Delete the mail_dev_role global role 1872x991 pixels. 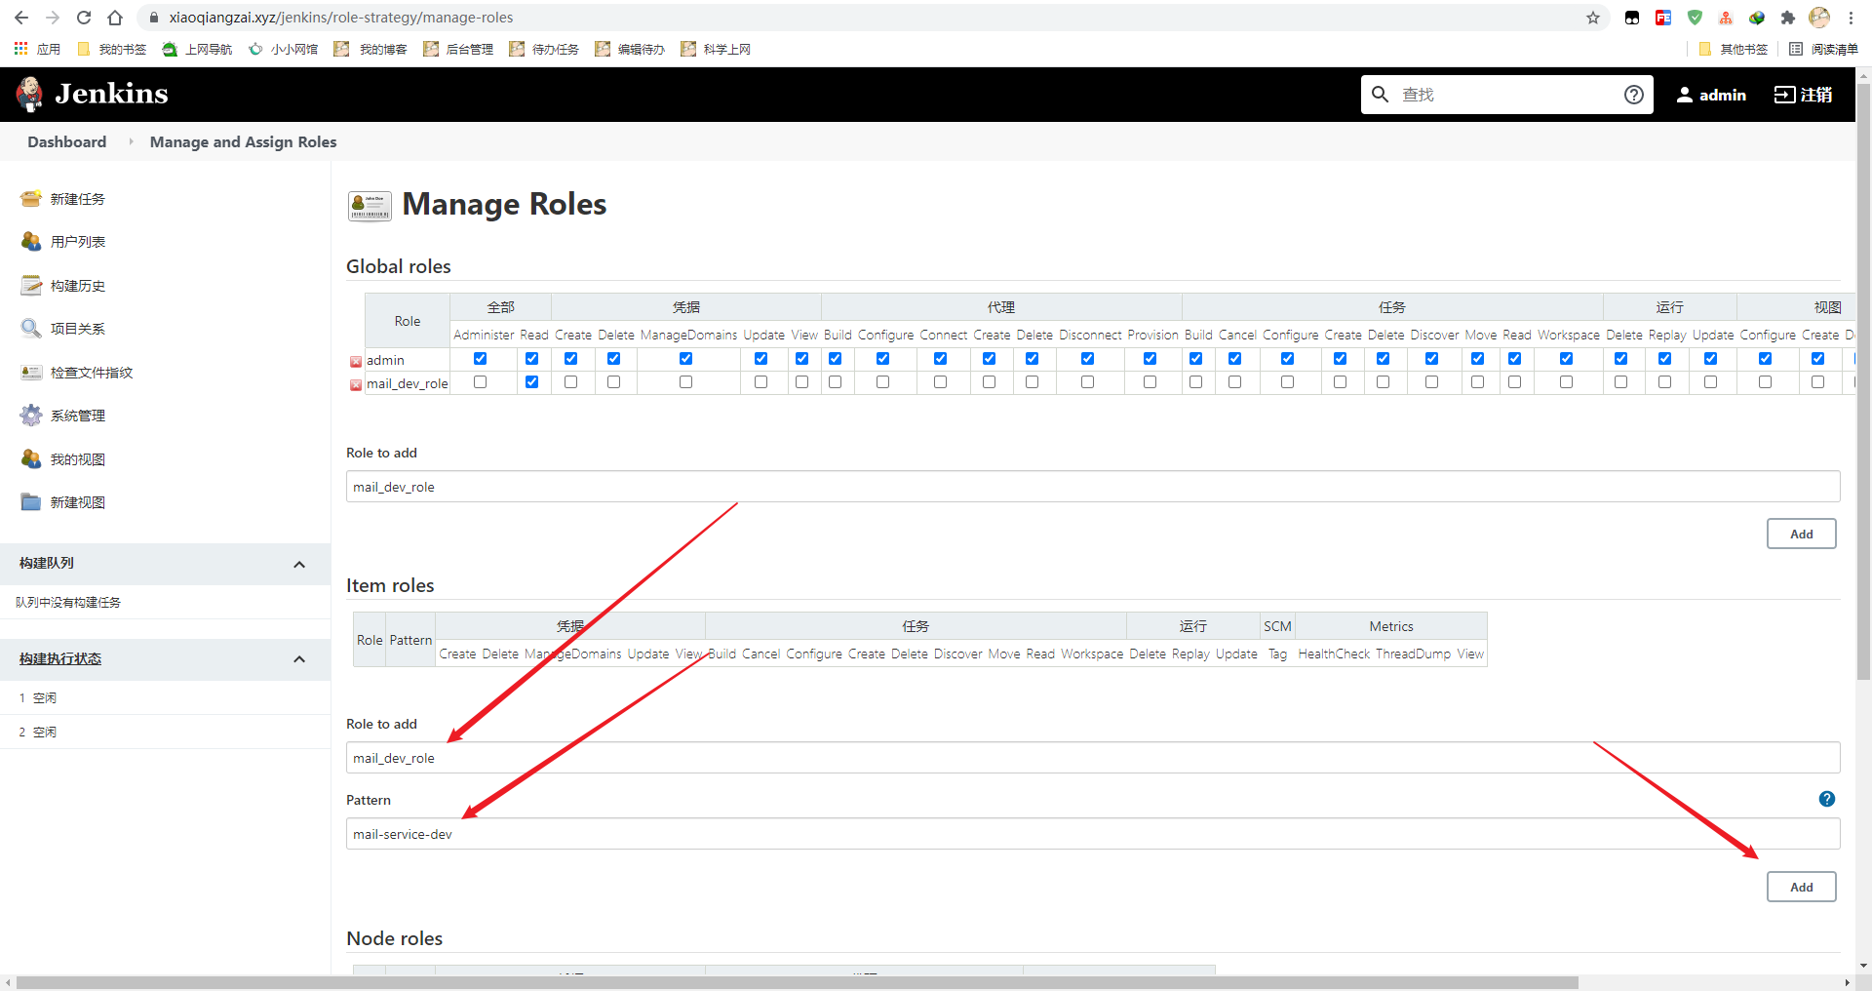pos(356,385)
